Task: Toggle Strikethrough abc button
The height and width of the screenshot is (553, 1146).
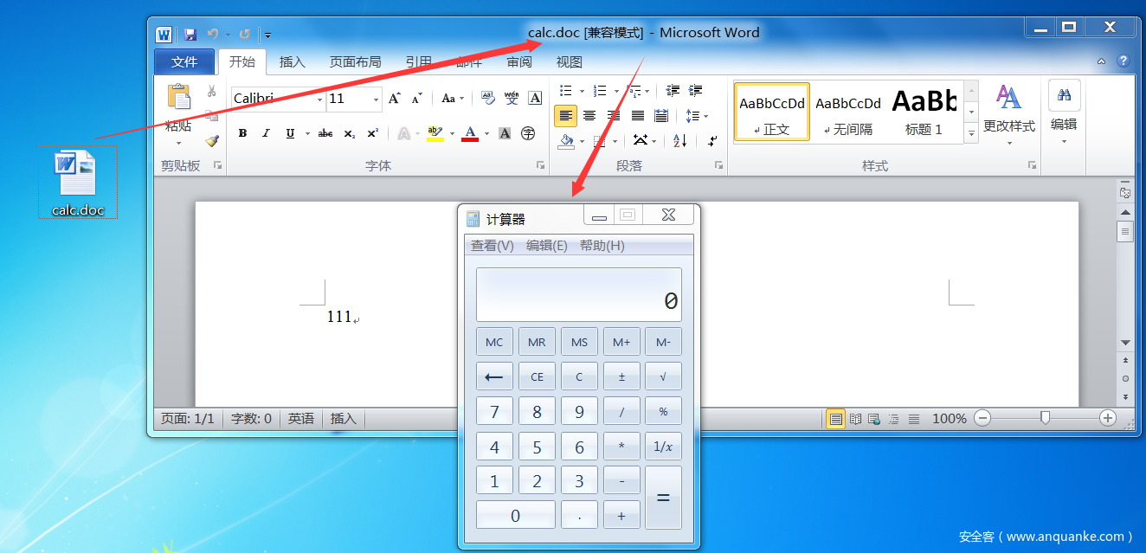Action: (x=325, y=133)
